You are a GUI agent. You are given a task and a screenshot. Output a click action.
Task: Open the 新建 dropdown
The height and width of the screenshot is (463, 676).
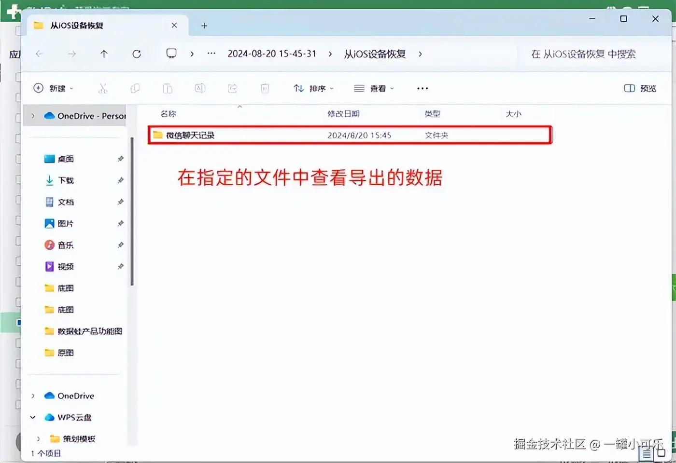click(x=53, y=88)
